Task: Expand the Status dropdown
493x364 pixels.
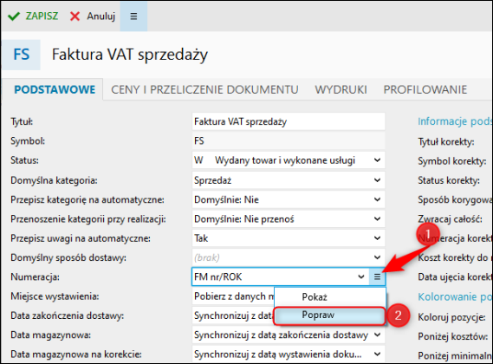Action: (x=377, y=160)
